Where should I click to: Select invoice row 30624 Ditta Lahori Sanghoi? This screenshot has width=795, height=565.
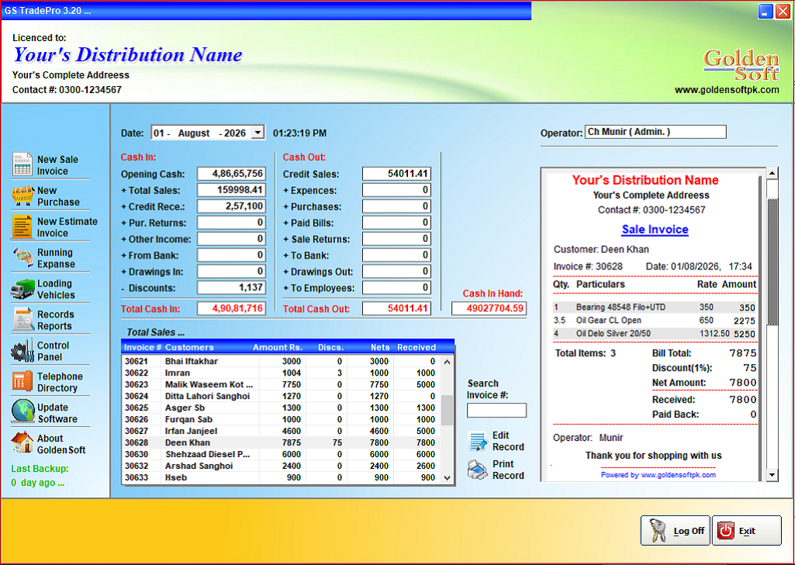click(282, 396)
